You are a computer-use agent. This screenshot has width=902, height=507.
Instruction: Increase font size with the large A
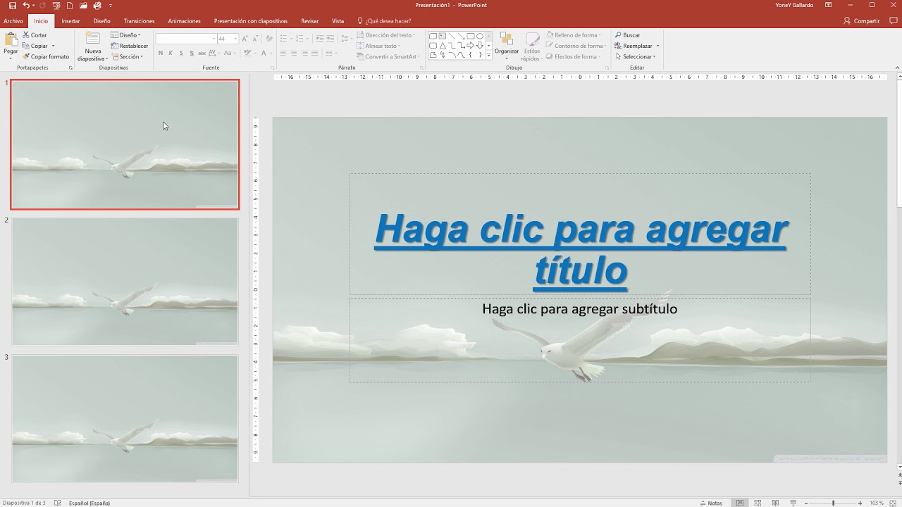pos(245,39)
